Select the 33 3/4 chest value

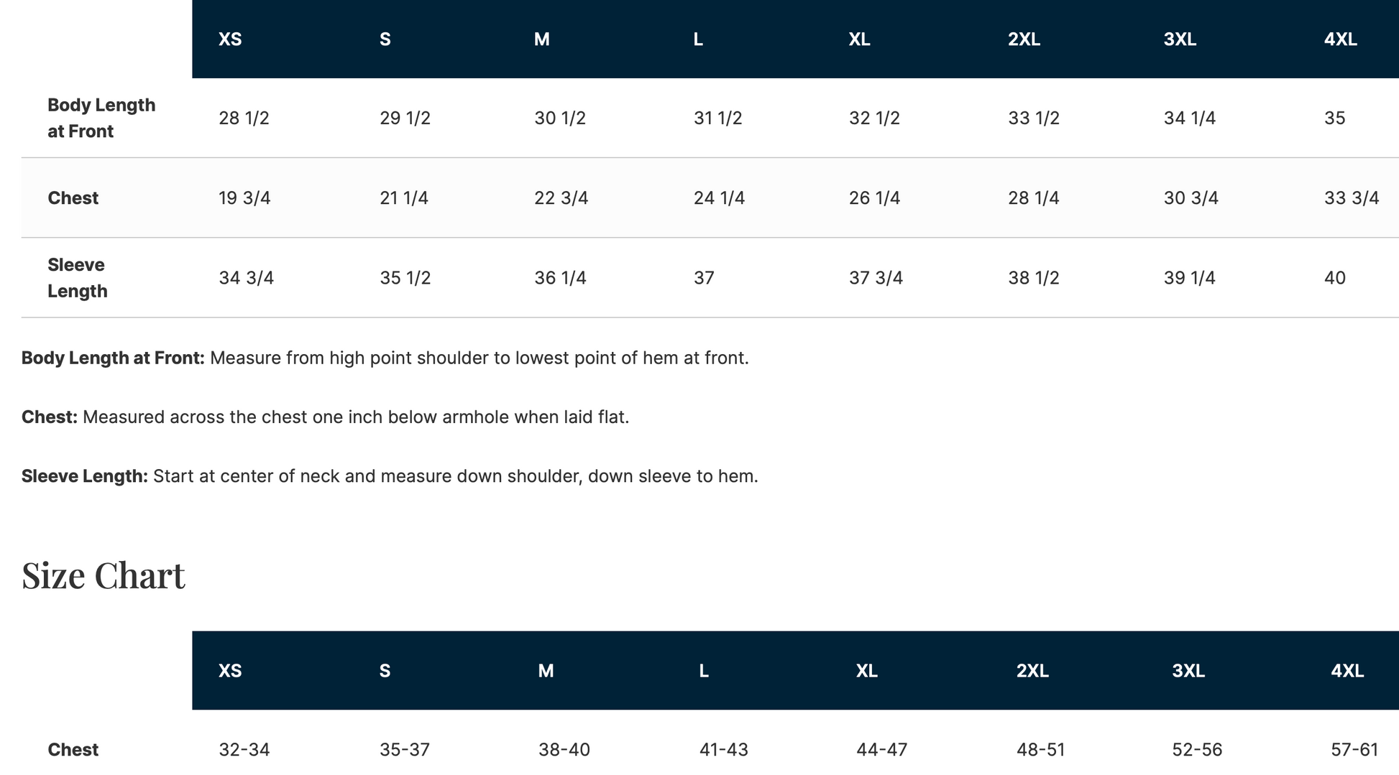1352,198
